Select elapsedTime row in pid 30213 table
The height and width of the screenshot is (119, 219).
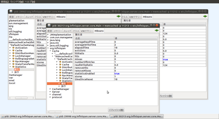[x=116, y=47]
